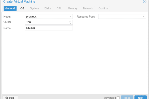Open the System tab

pyautogui.click(x=34, y=8)
